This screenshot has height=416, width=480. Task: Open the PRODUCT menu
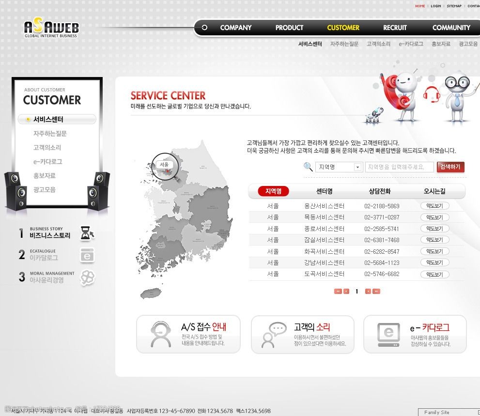point(289,28)
